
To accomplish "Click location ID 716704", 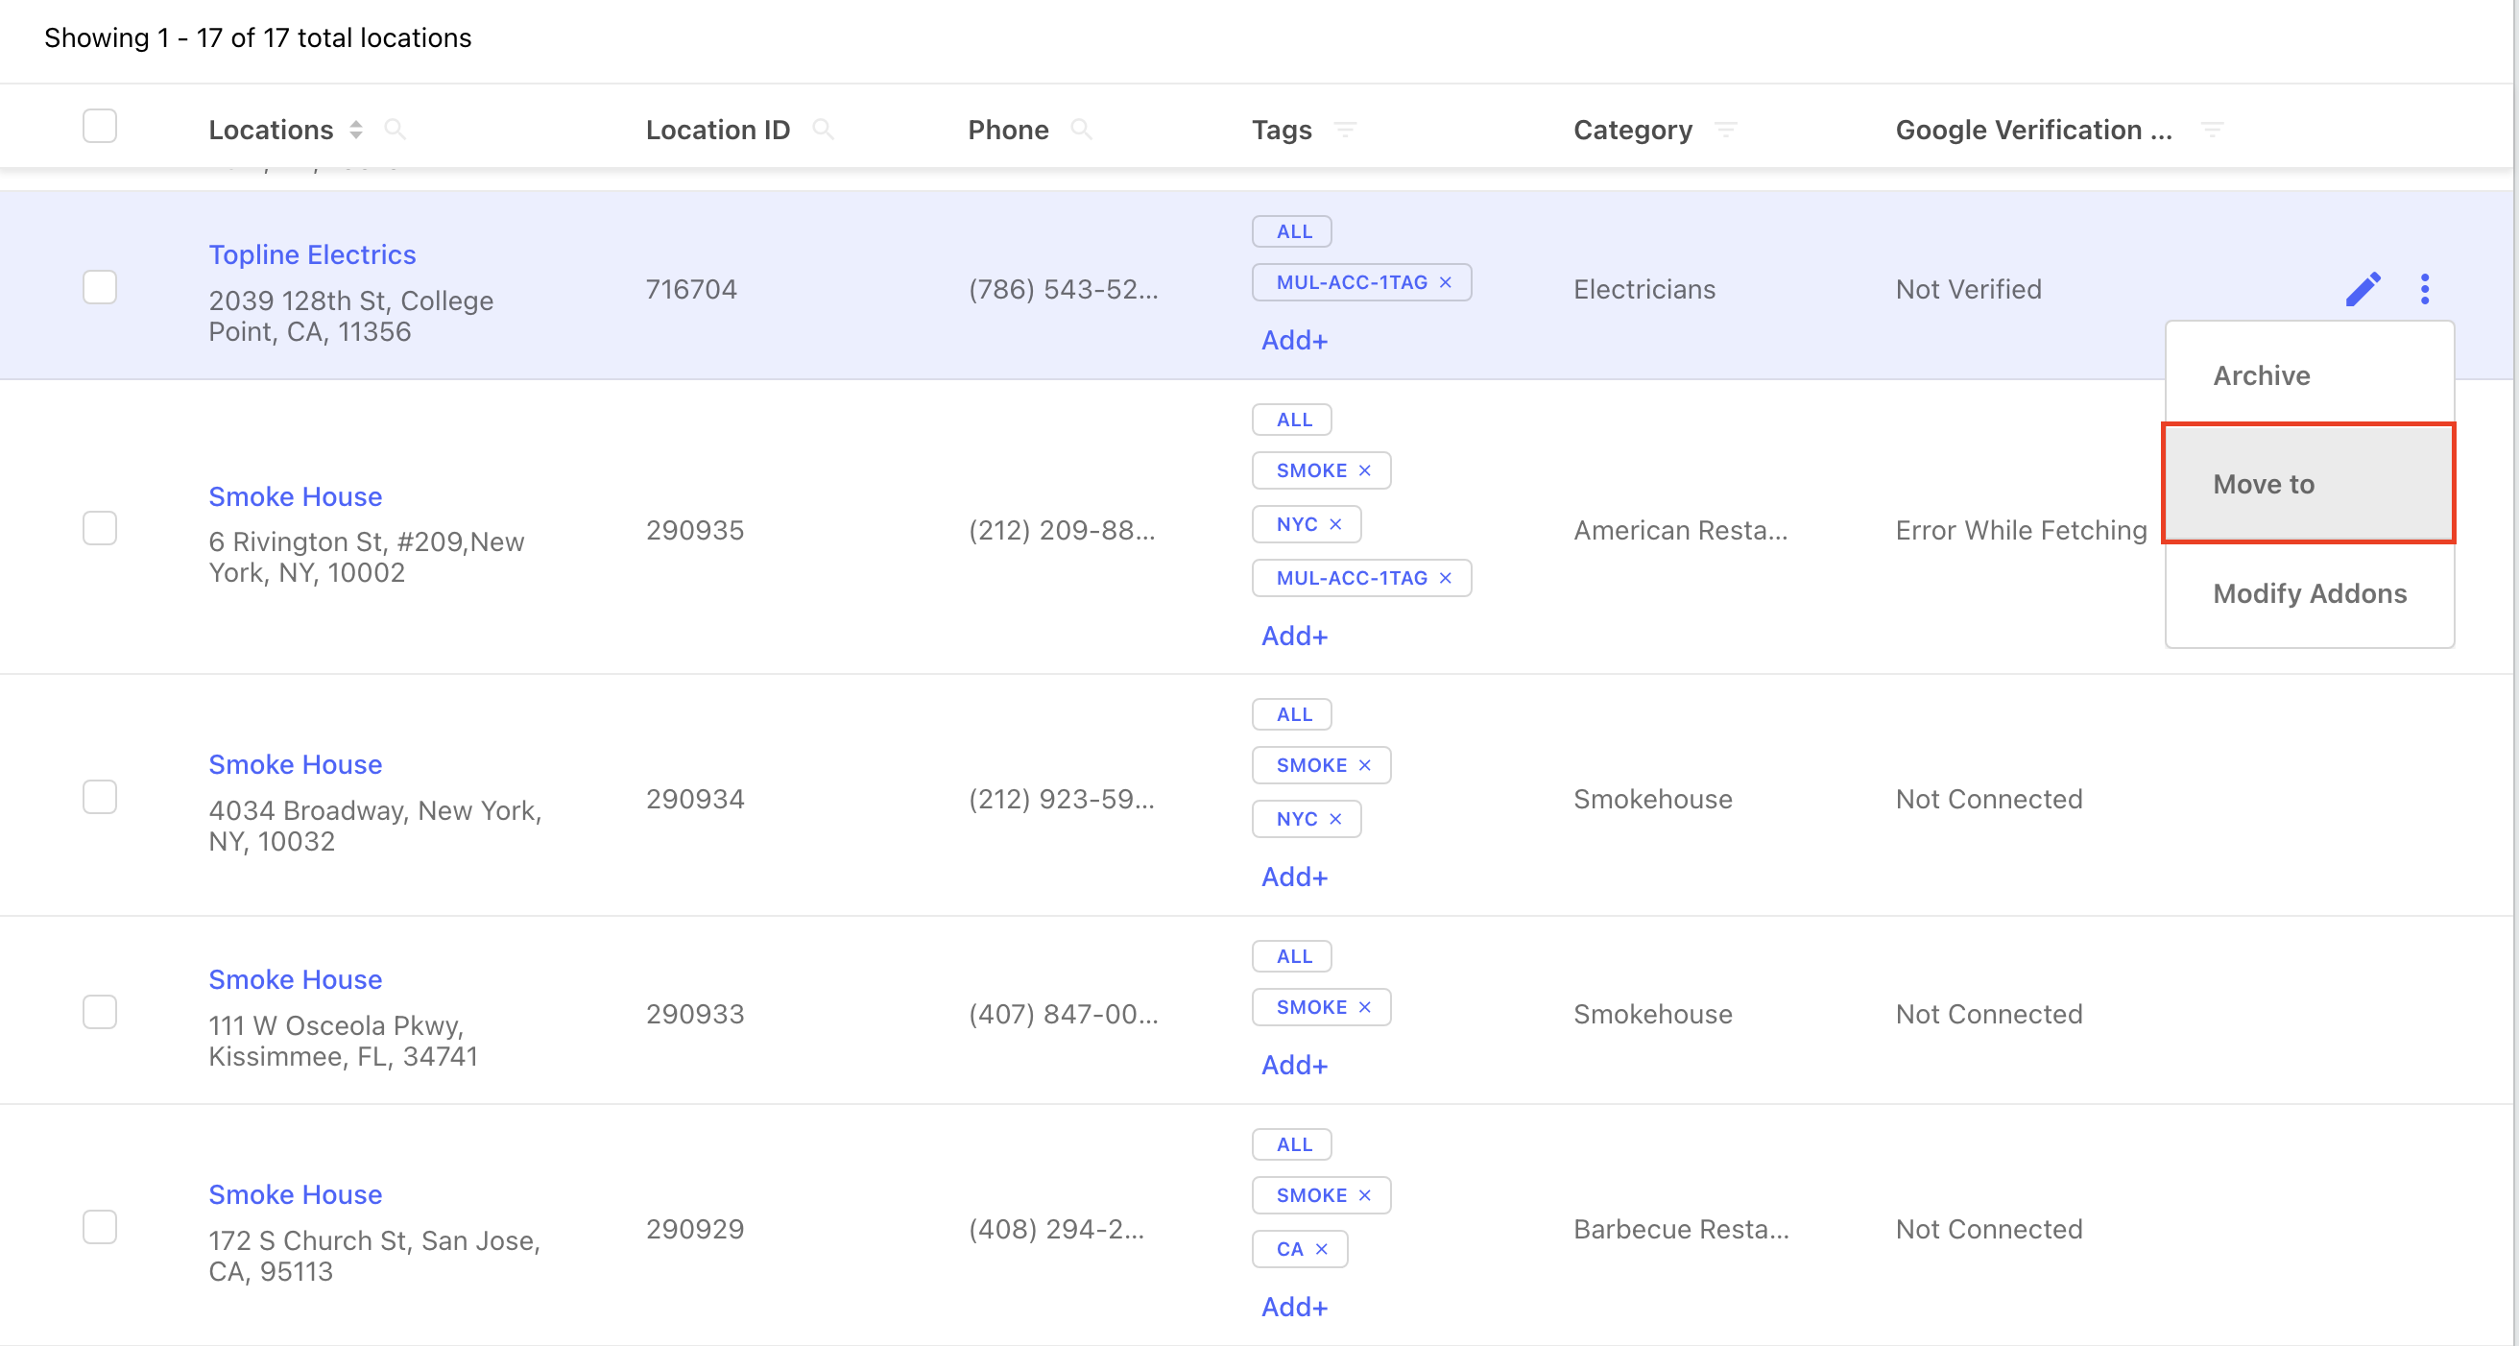I will [x=691, y=290].
